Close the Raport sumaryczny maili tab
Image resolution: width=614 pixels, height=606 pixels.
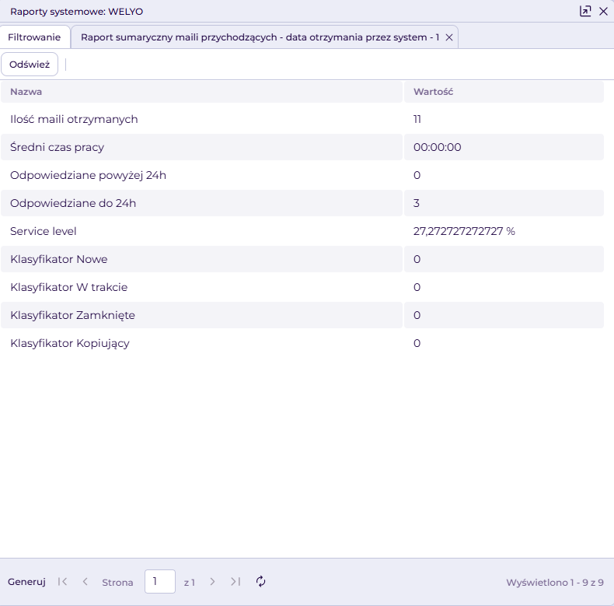[449, 37]
